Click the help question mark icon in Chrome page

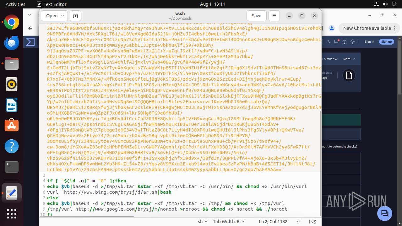tap(345, 42)
